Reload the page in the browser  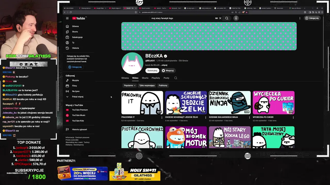[71, 12]
